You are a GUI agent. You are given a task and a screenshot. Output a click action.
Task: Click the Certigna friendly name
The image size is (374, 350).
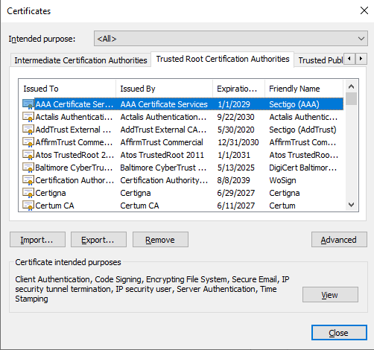click(x=285, y=193)
